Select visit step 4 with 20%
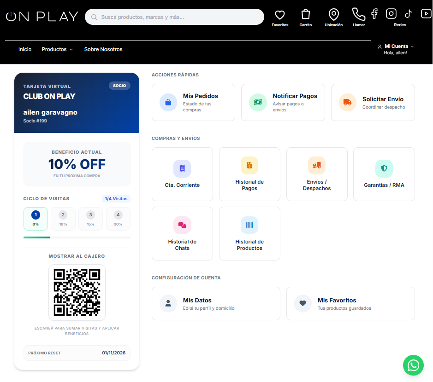Viewport: 433px width, 382px height. [x=118, y=219]
